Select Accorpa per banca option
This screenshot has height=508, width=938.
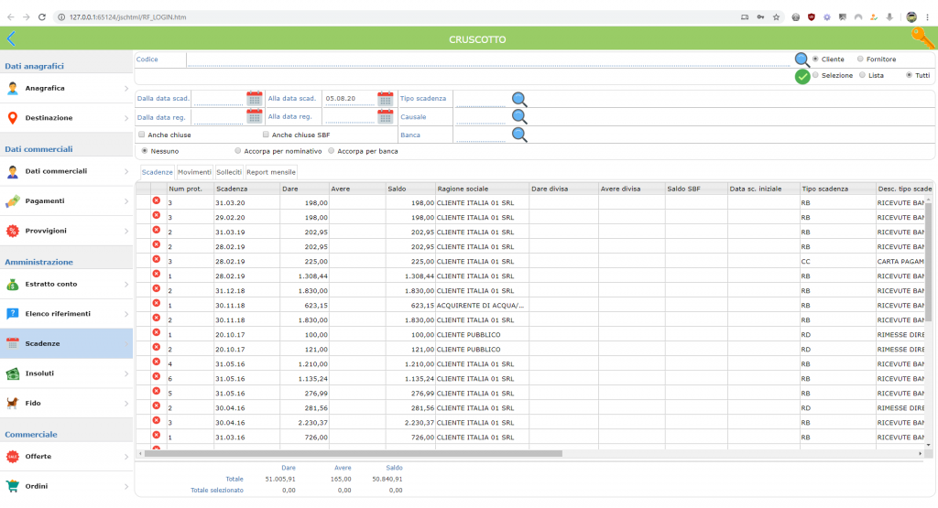[x=331, y=151]
